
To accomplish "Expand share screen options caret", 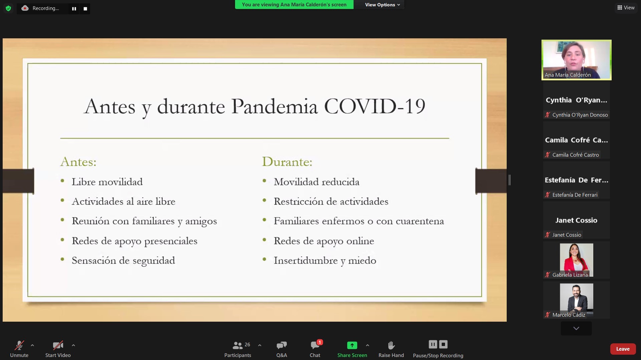I will [x=368, y=345].
